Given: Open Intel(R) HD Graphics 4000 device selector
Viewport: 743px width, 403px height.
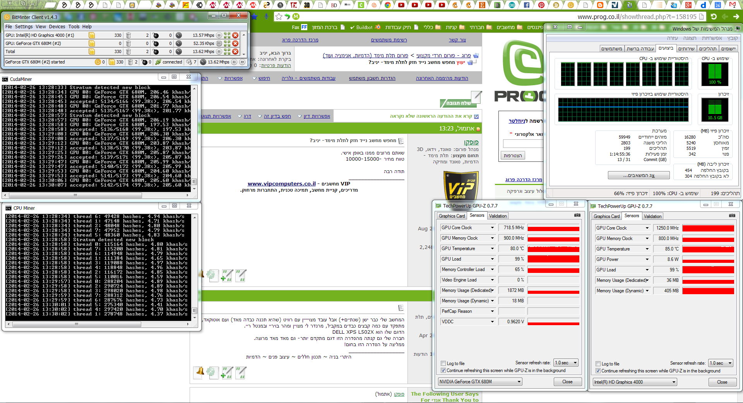Looking at the screenshot, I should (x=635, y=382).
